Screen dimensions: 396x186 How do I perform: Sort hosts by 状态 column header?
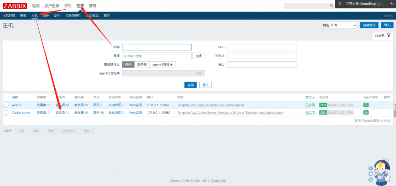coord(309,97)
